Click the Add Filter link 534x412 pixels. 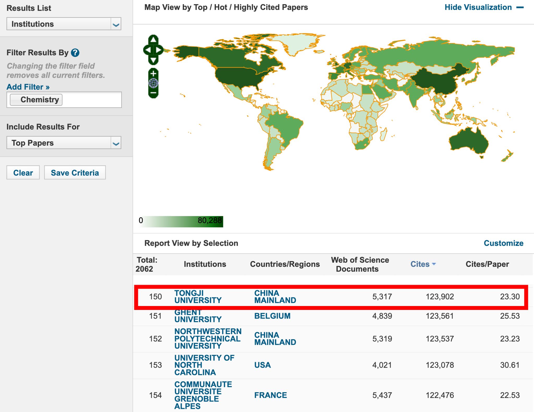click(x=28, y=87)
